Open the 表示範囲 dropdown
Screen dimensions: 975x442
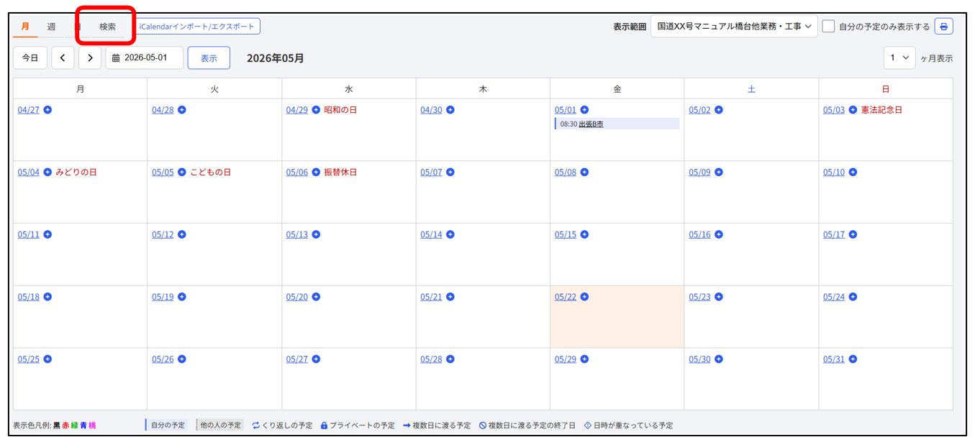734,27
